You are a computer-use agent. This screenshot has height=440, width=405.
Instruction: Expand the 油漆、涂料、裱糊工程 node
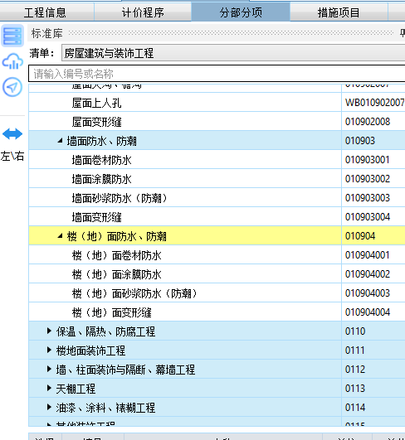click(49, 408)
